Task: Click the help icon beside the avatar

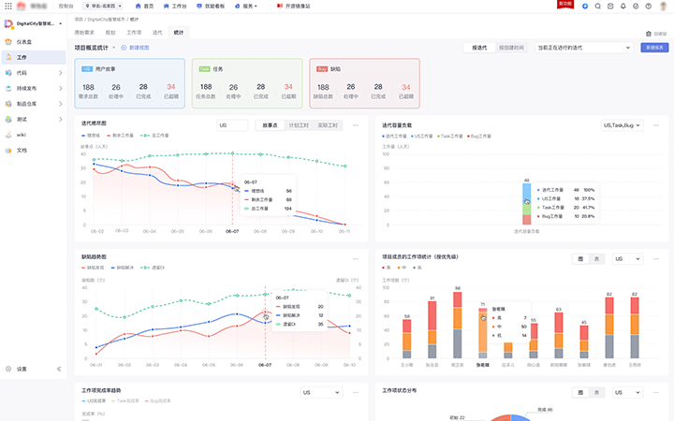Action: point(648,6)
